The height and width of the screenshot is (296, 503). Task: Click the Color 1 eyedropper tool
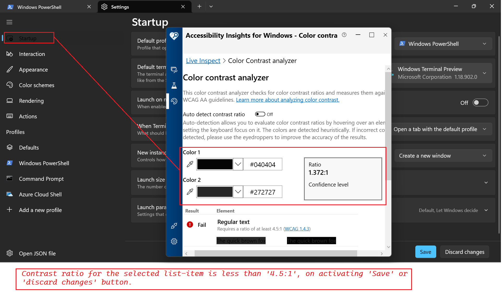[x=190, y=164]
